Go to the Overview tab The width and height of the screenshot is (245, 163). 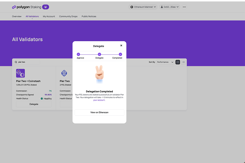(17, 17)
